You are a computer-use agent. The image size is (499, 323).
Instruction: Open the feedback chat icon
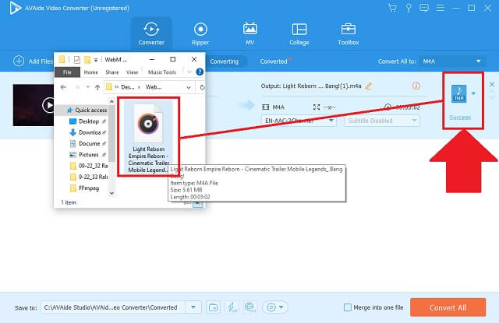[424, 8]
